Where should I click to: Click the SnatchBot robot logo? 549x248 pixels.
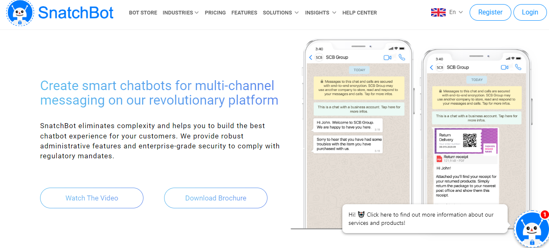20,13
